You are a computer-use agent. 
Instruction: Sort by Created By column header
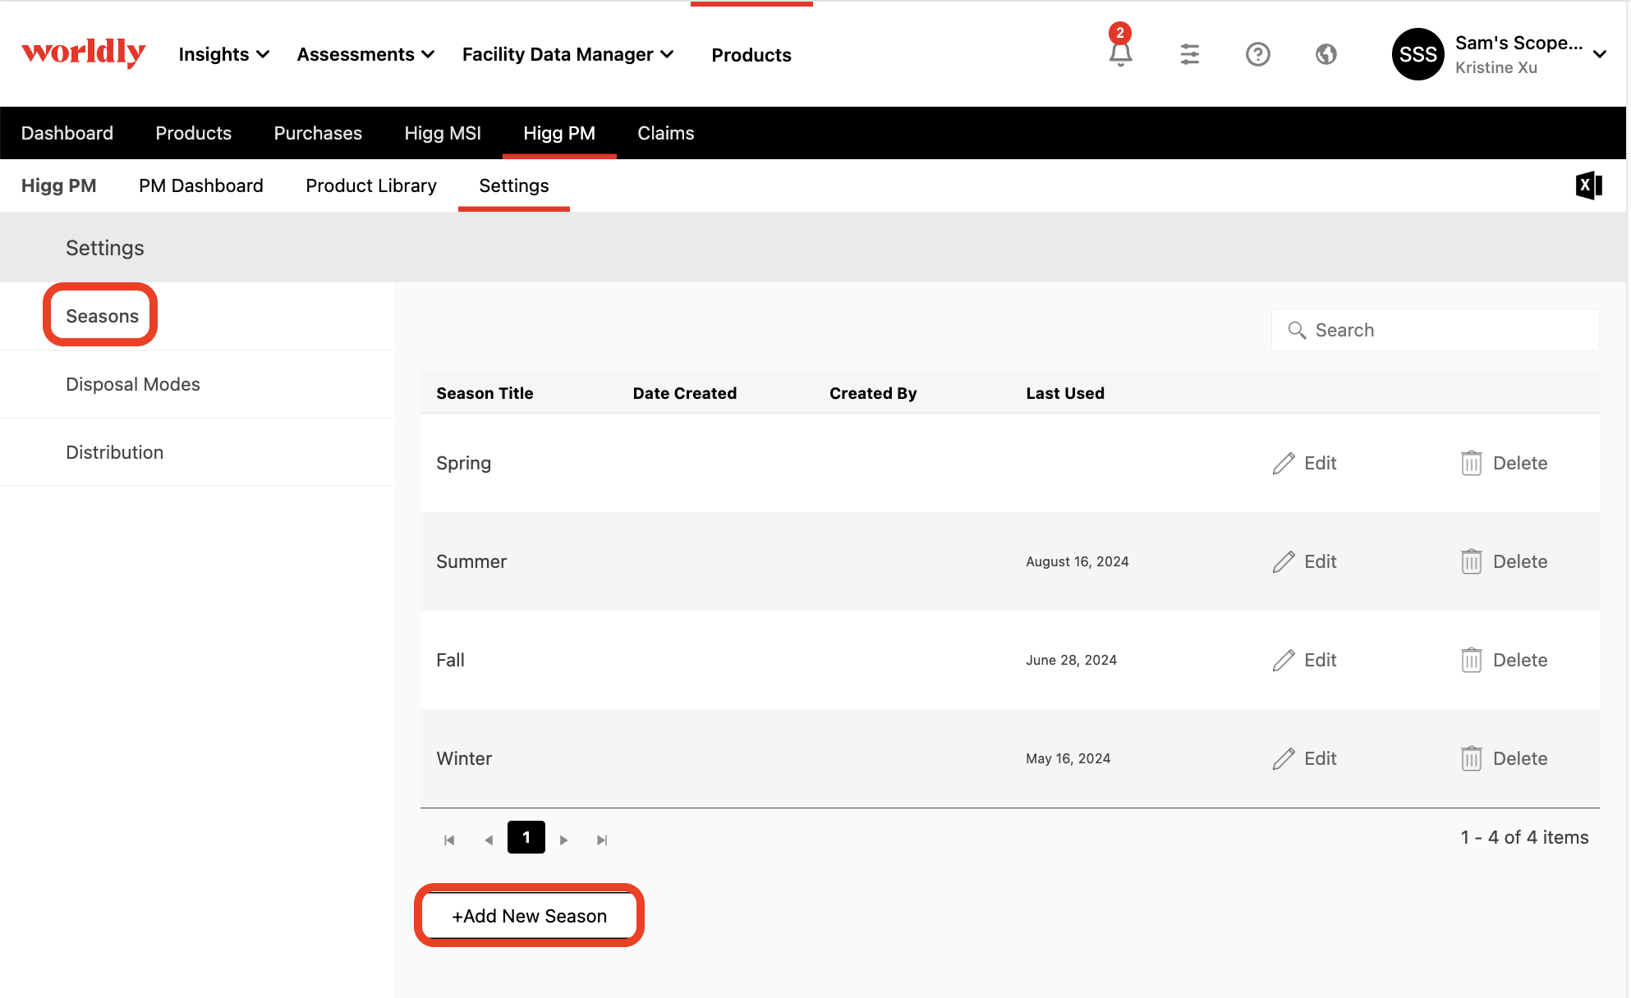coord(873,393)
